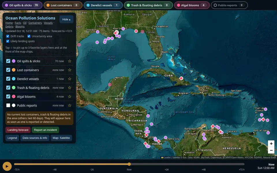277x173 pixels.
Task: Star the Derelict vessels layer
Action: 70,79
